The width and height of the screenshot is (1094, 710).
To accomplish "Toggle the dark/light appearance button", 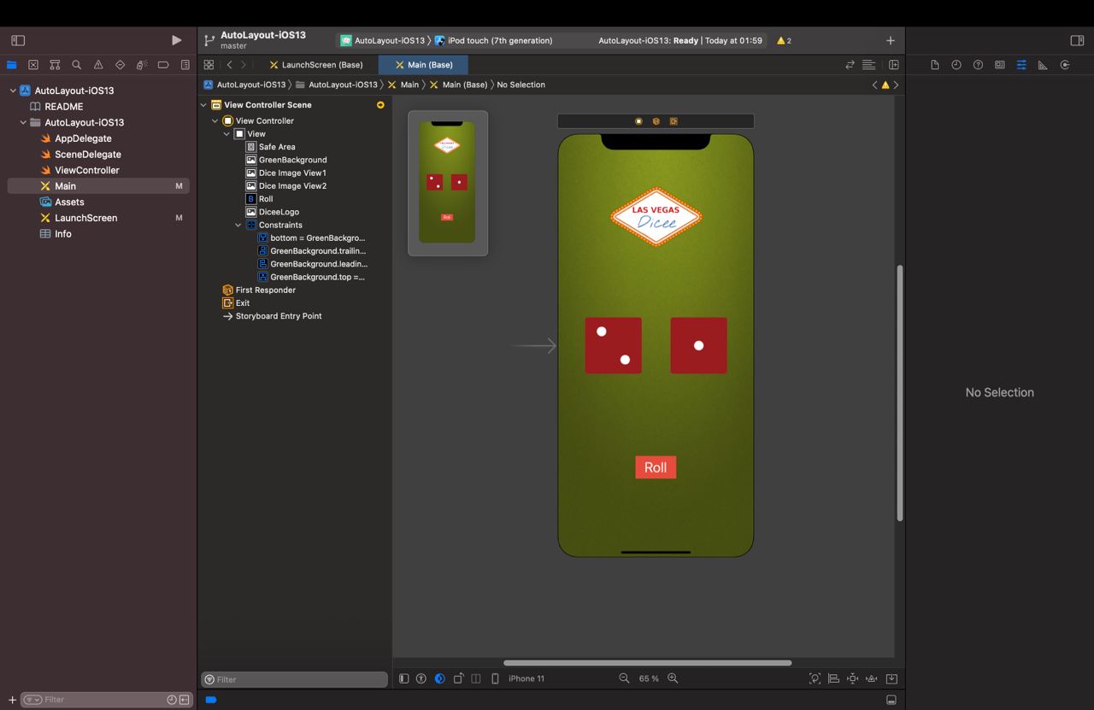I will coord(439,678).
